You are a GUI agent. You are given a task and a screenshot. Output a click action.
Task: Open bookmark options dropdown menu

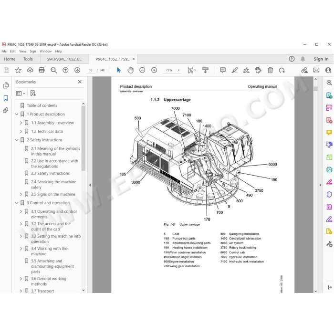[x=21, y=94]
